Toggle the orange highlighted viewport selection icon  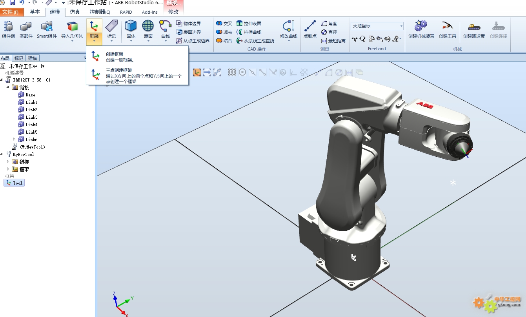(x=197, y=72)
